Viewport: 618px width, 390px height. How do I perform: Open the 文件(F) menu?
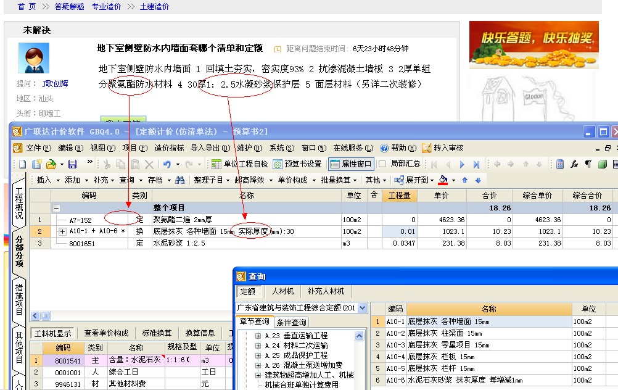click(x=39, y=148)
